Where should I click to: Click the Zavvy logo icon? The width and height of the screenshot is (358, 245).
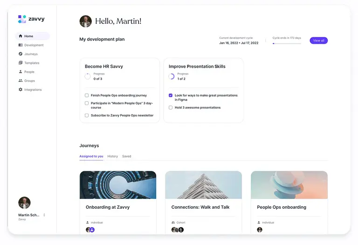click(x=22, y=19)
